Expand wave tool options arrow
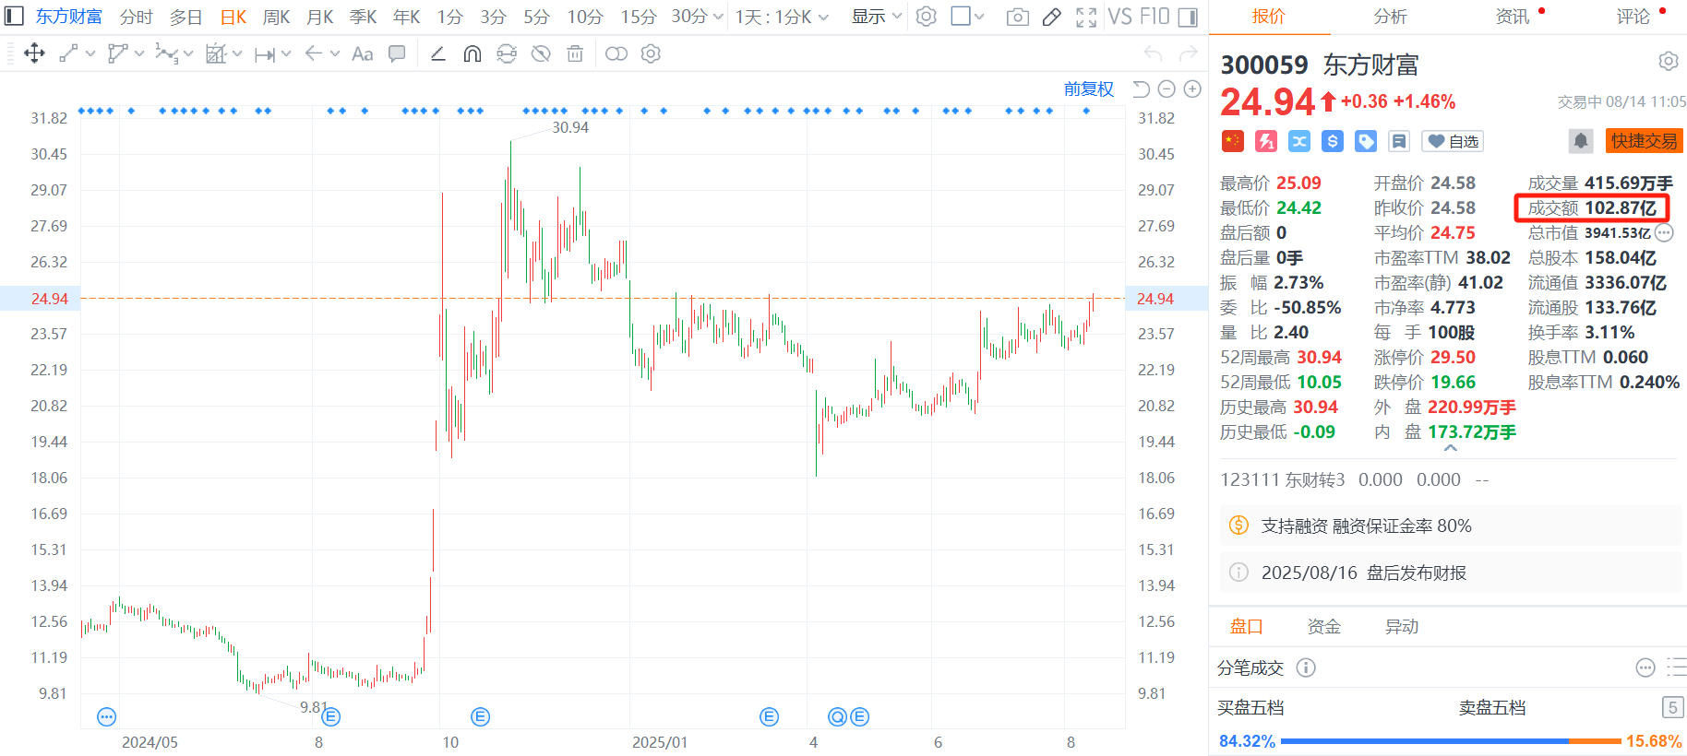Image resolution: width=1687 pixels, height=756 pixels. tap(188, 53)
